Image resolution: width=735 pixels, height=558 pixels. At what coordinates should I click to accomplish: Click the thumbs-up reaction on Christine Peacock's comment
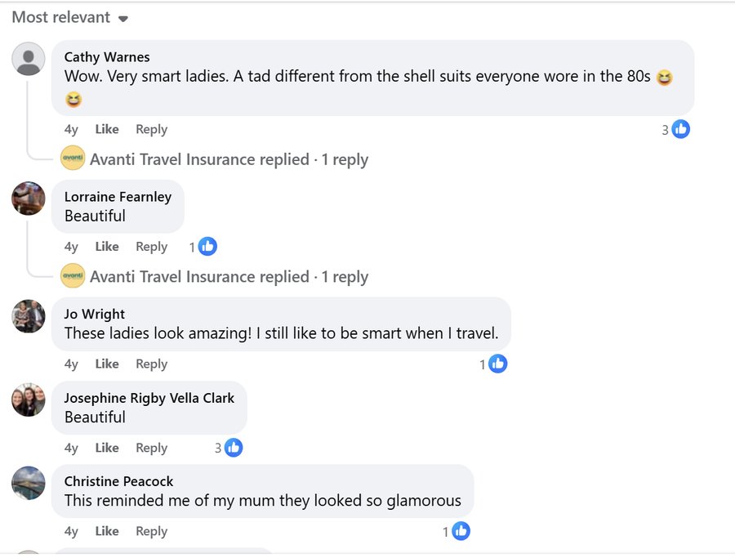[461, 531]
